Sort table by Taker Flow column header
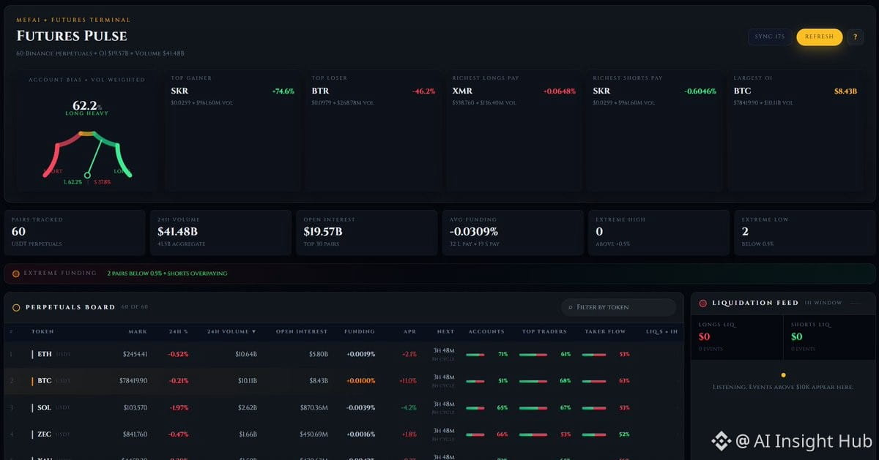 [x=605, y=331]
